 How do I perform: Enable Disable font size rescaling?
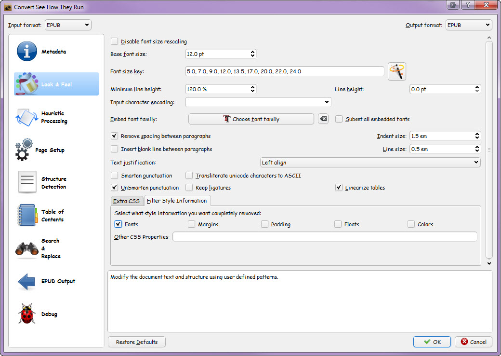(x=114, y=41)
